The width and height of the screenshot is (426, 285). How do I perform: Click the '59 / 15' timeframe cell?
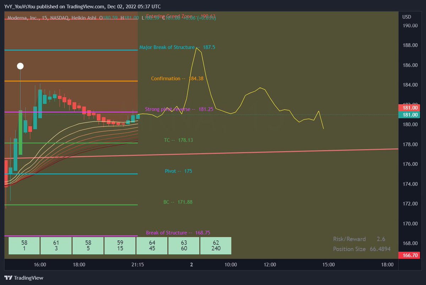(x=120, y=246)
